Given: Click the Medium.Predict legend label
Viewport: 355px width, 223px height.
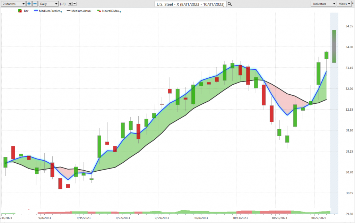Looking at the screenshot, I should [49, 11].
